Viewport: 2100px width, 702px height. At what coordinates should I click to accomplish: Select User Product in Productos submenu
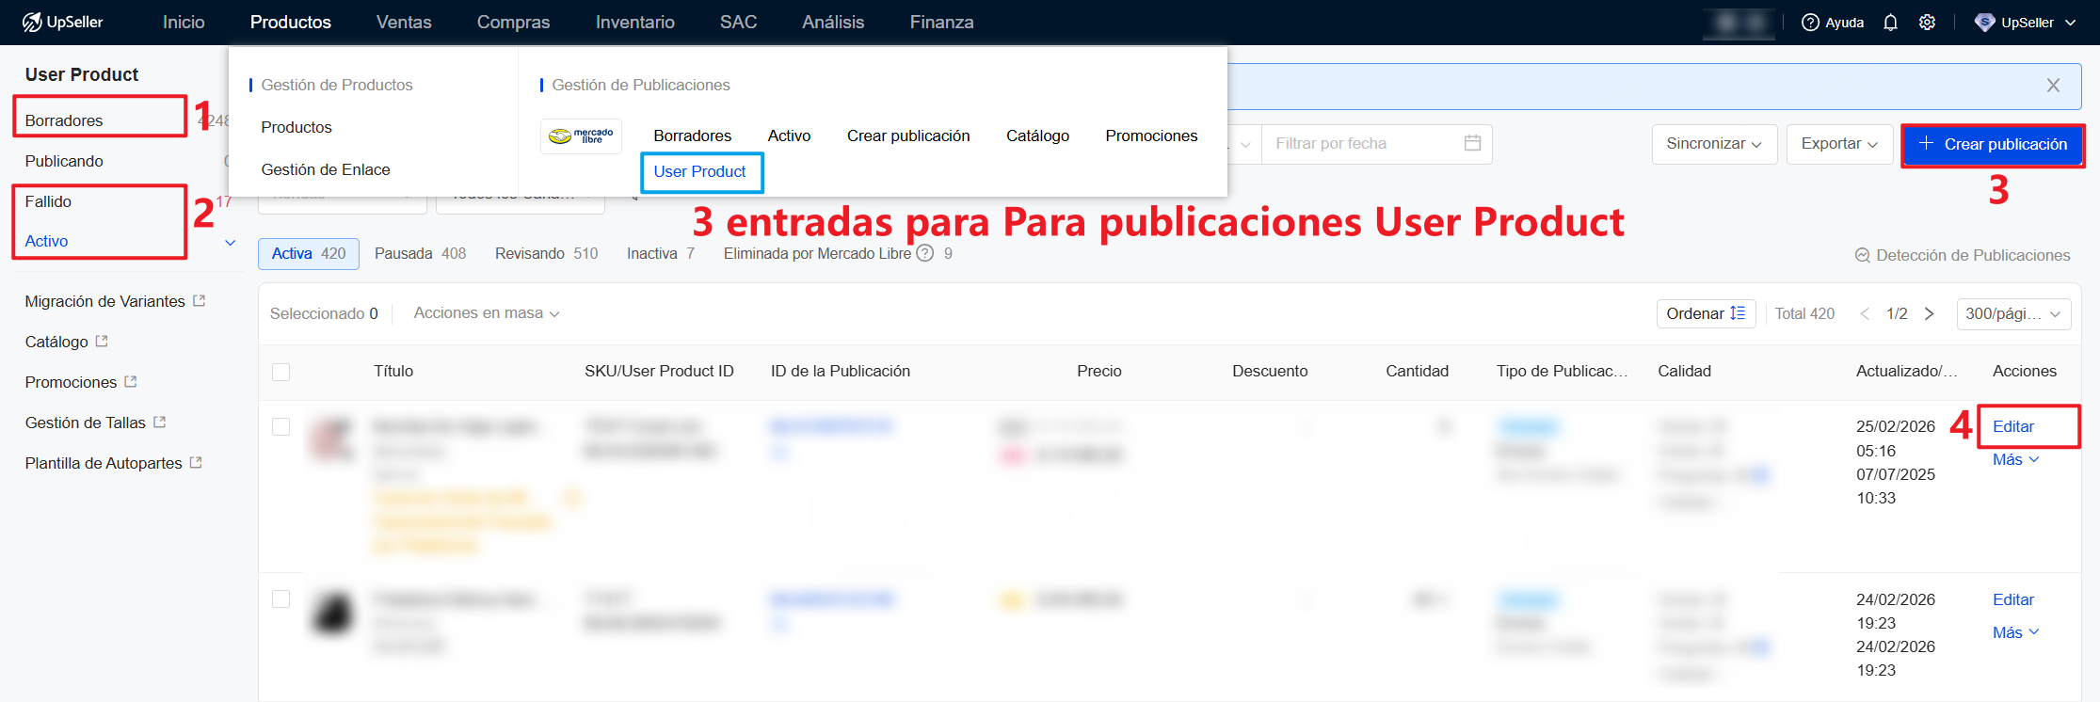coord(699,171)
